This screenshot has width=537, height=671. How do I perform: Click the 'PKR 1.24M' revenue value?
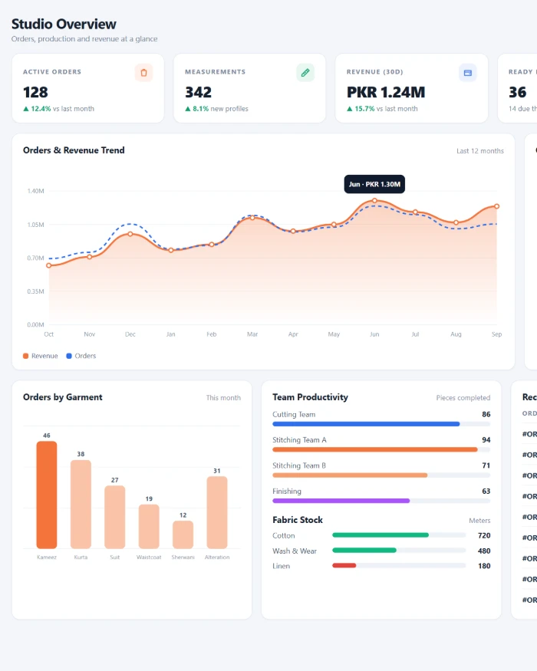pos(386,92)
